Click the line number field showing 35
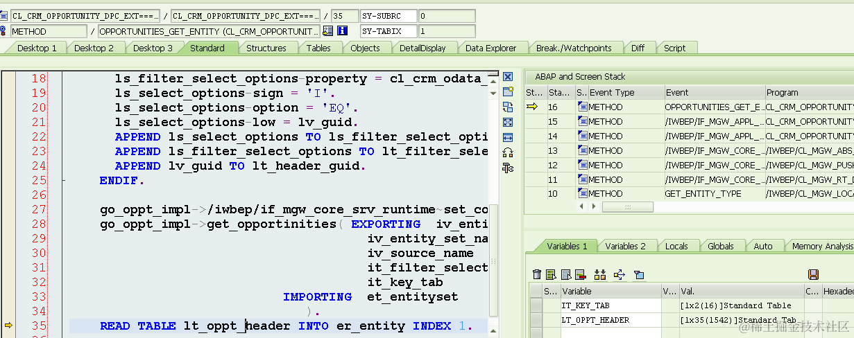Image resolution: width=854 pixels, height=338 pixels. click(345, 16)
